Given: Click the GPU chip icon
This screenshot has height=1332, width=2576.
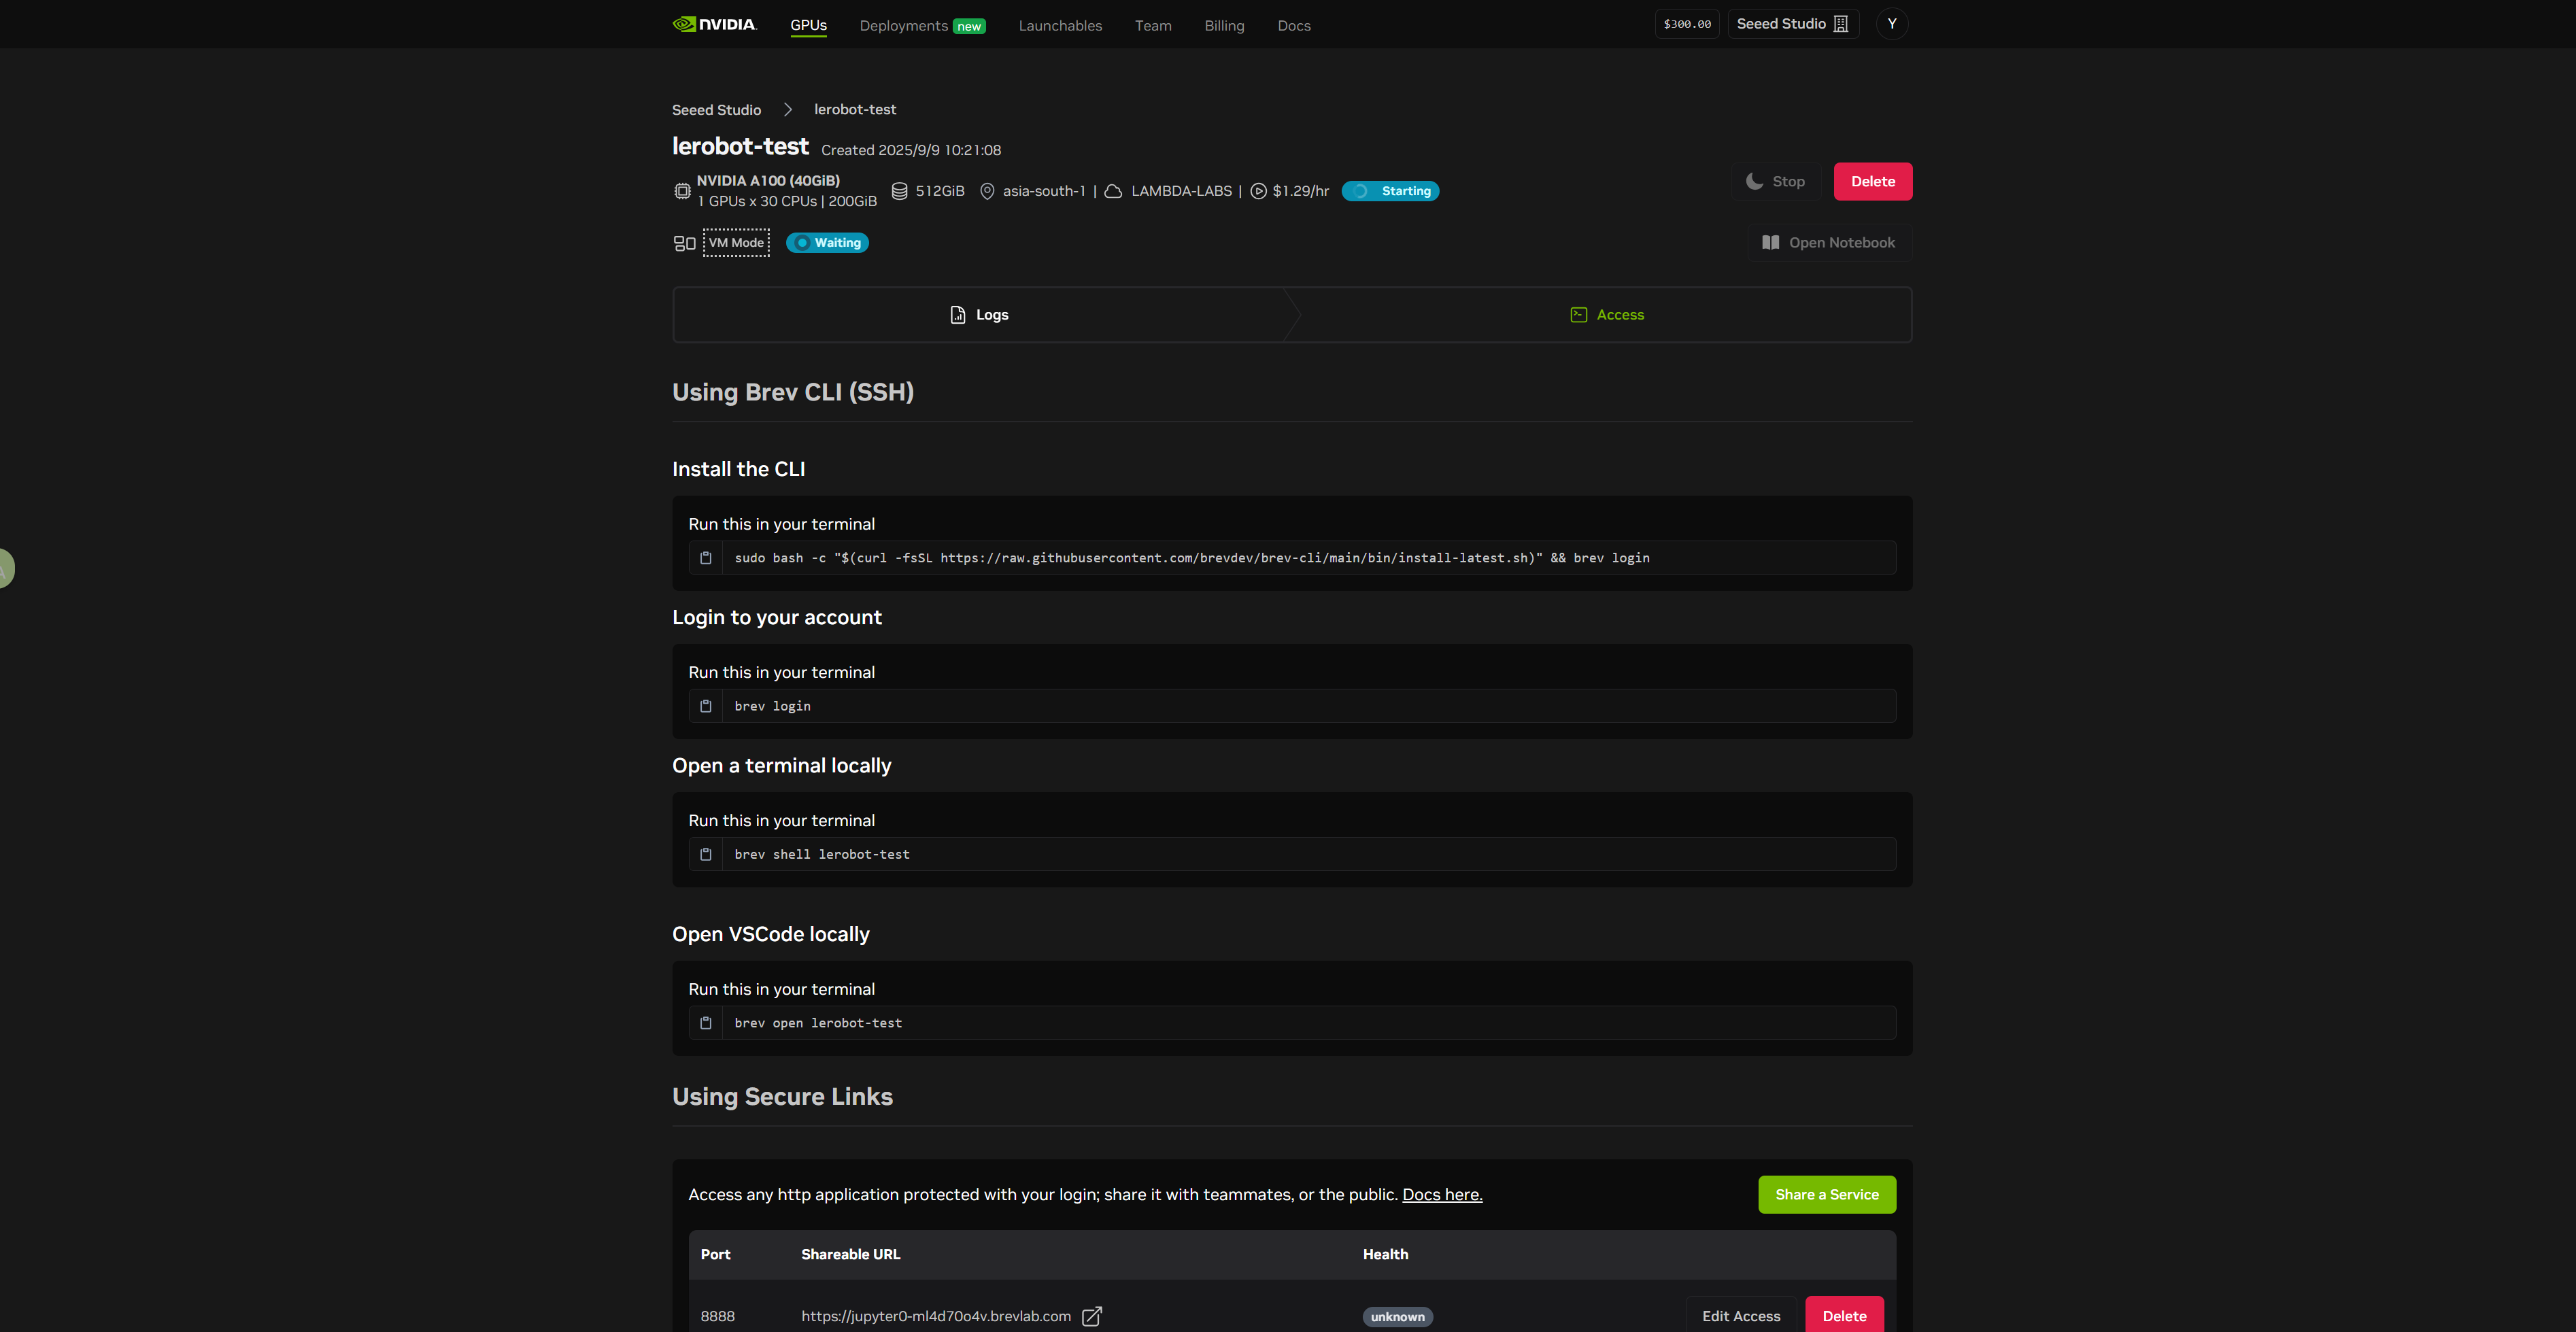Looking at the screenshot, I should pos(682,191).
